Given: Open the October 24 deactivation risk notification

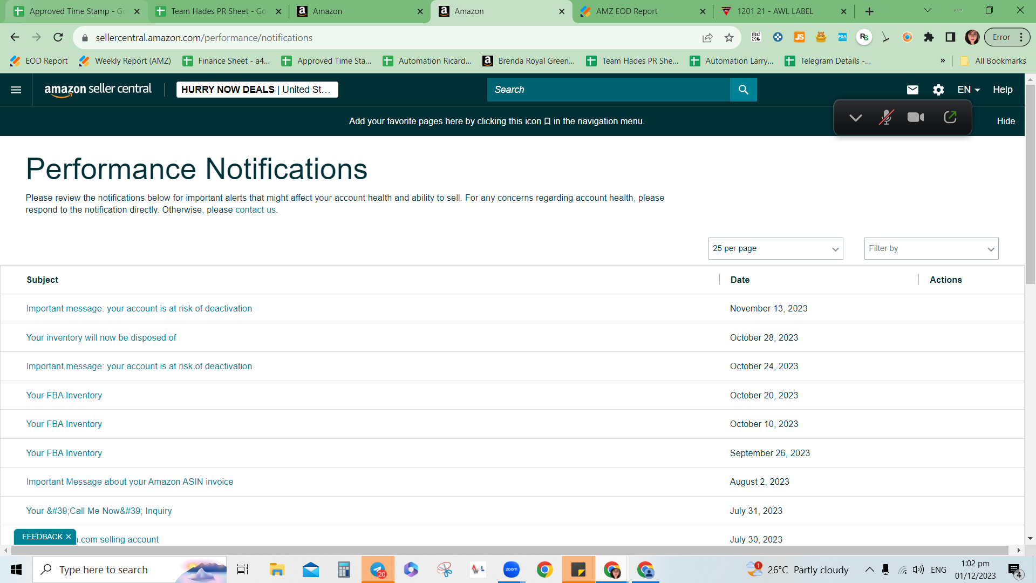Looking at the screenshot, I should coord(139,367).
